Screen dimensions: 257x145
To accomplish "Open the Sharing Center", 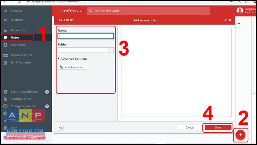I will (x=21, y=99).
